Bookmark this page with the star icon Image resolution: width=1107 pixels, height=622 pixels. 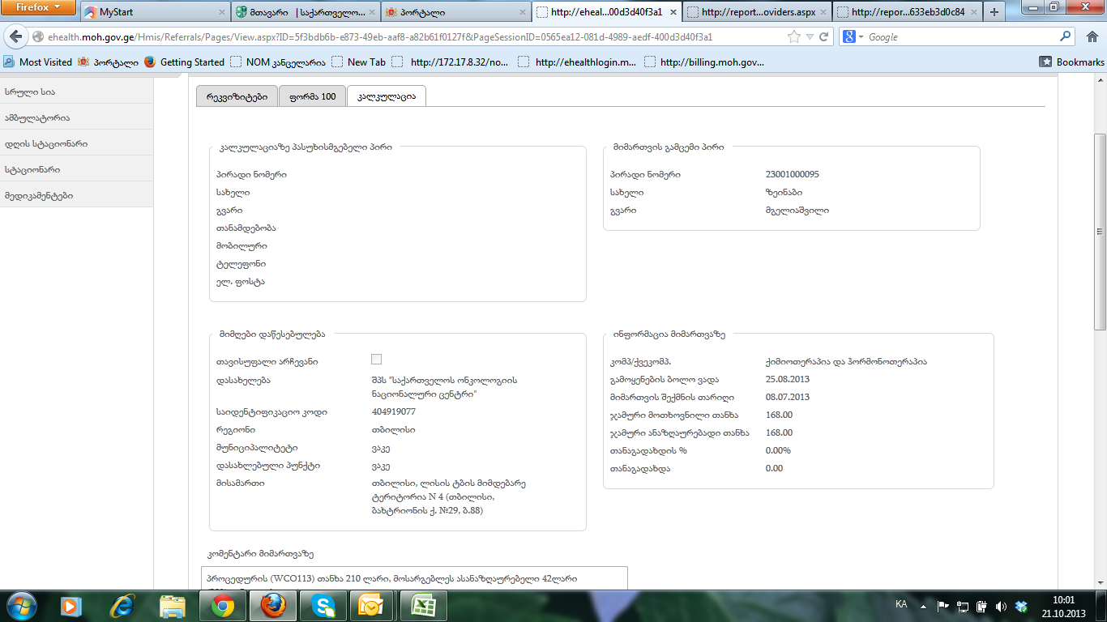(x=794, y=37)
